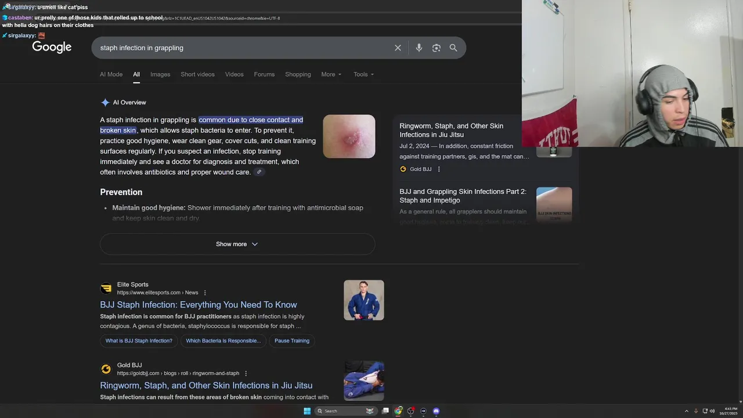Switch to the AI Mode tab
The image size is (743, 418).
(111, 74)
